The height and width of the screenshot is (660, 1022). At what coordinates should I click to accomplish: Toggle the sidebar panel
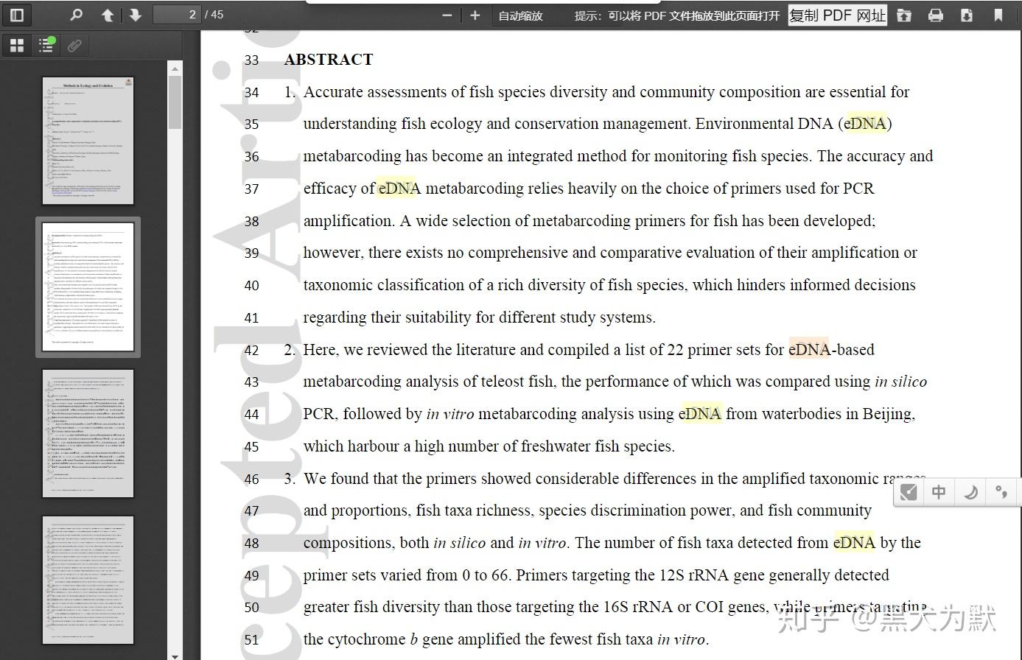tap(17, 15)
